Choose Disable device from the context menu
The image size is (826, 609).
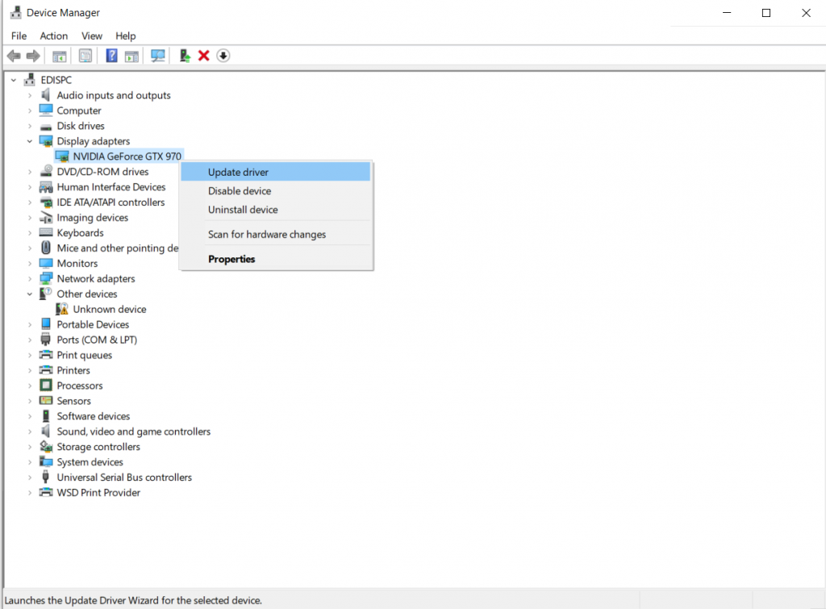pos(276,190)
